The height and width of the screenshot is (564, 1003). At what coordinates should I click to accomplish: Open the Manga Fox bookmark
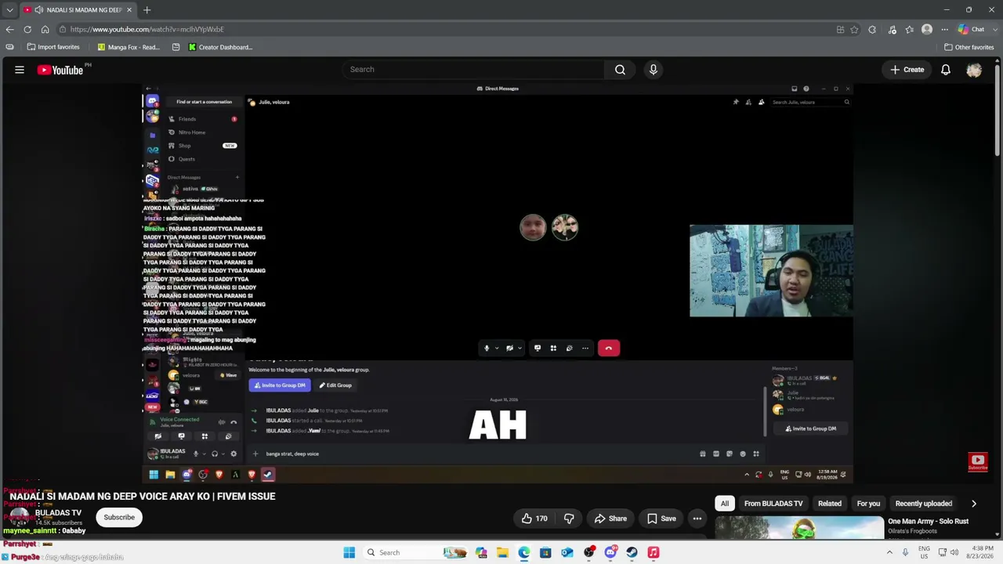point(129,47)
